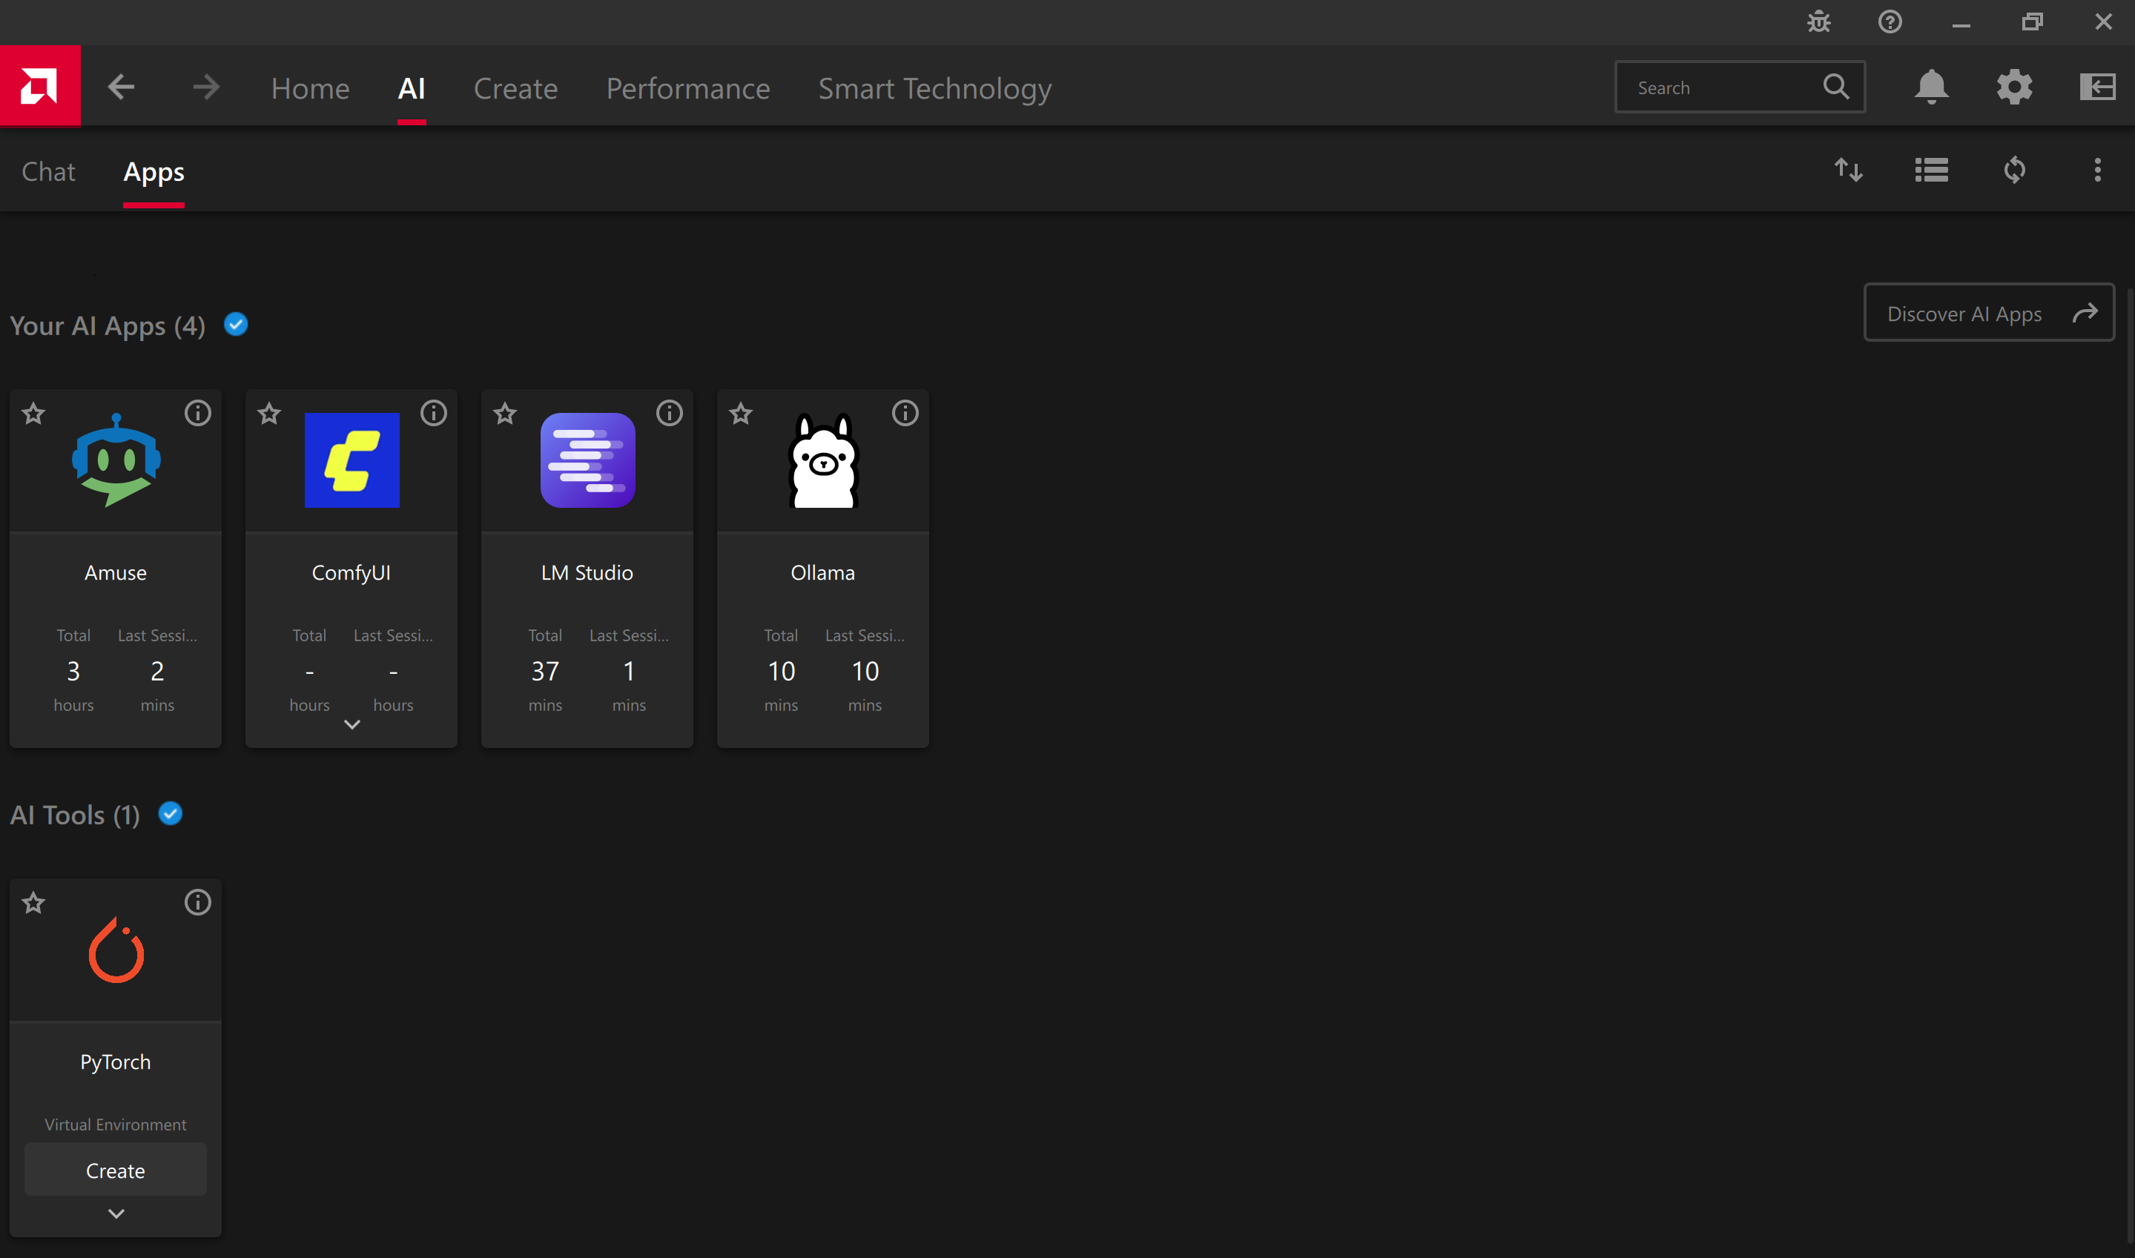Open the bug report tool icon
Screen dimensions: 2135x1258
1818,22
